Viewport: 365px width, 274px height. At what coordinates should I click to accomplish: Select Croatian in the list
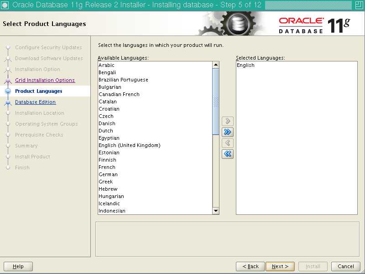(x=155, y=109)
